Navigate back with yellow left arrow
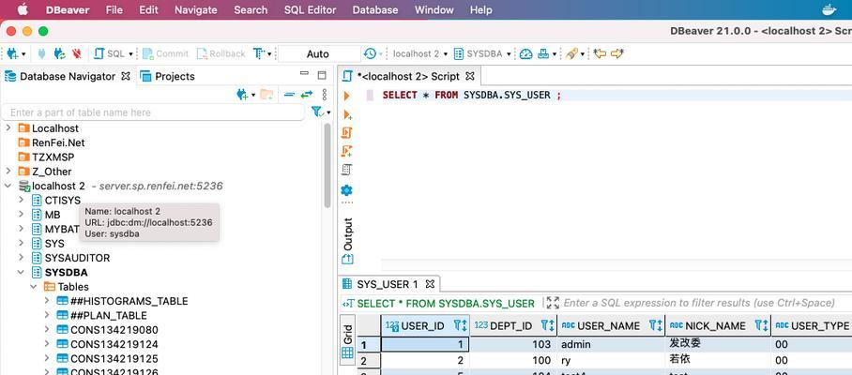This screenshot has height=375, width=852. point(600,53)
